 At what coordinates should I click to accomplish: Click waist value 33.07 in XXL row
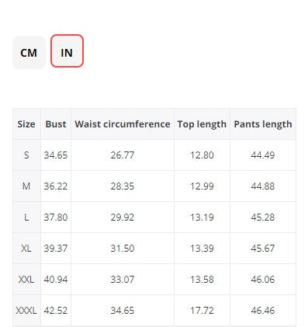click(x=123, y=280)
